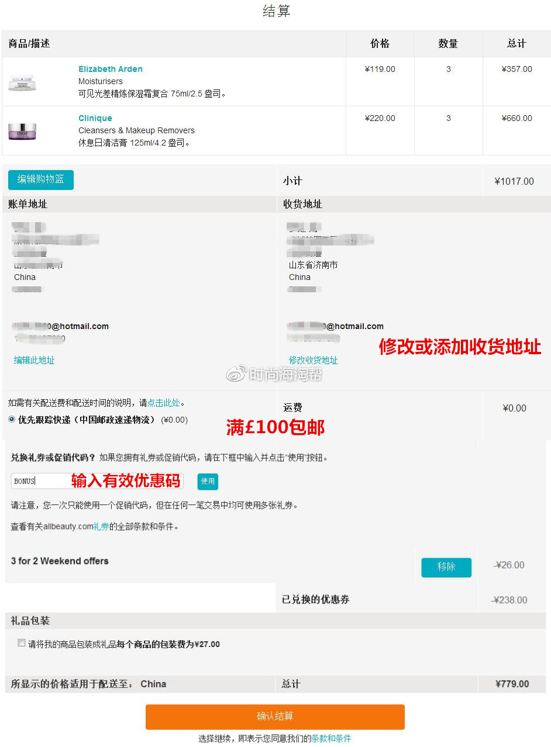
Task: Open the 礼券 terms link
Action: 101,526
